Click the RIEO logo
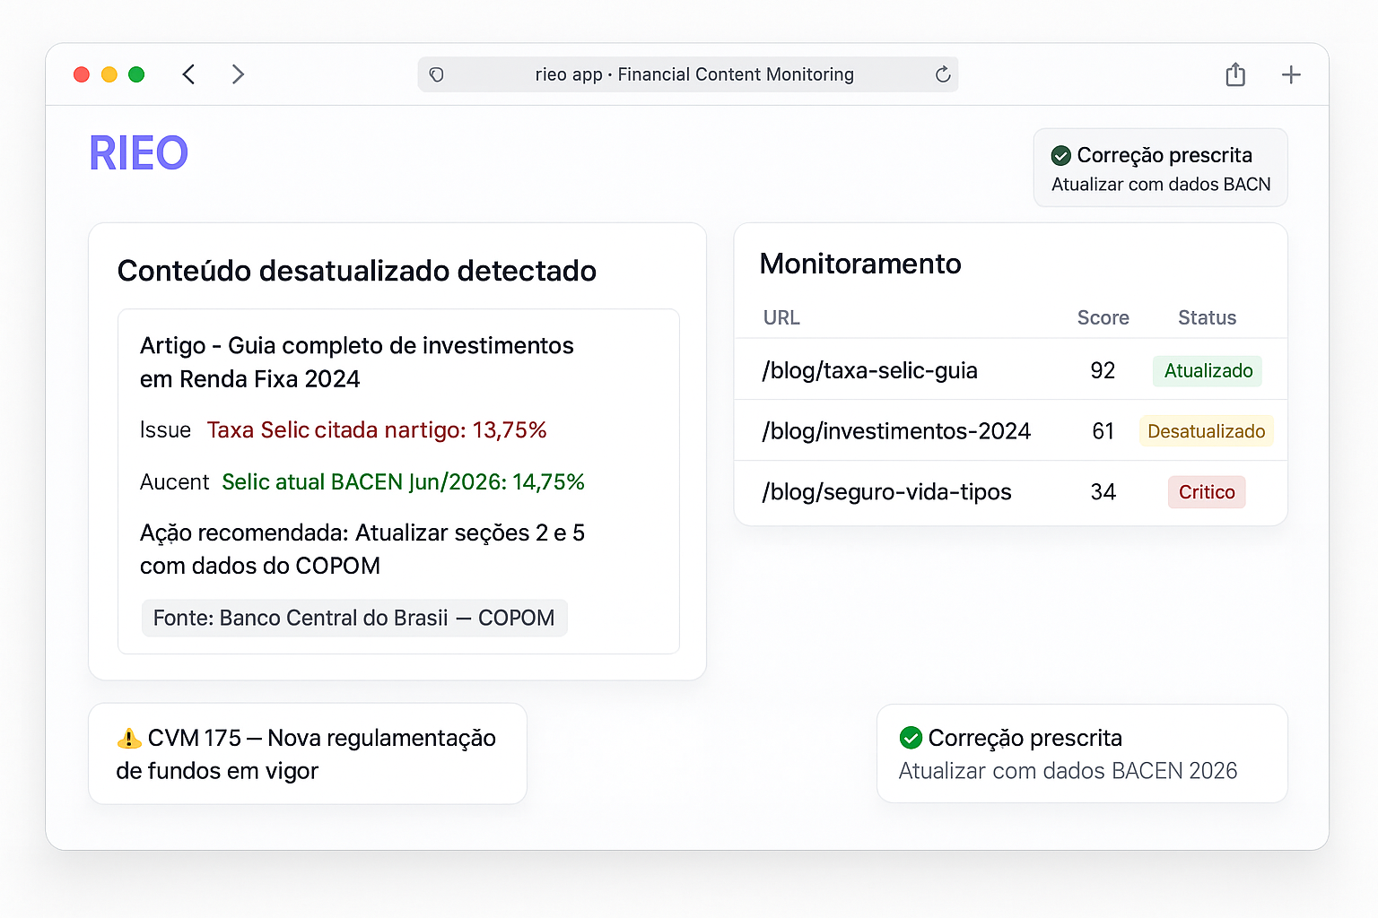Viewport: 1378px width, 918px height. 139,153
